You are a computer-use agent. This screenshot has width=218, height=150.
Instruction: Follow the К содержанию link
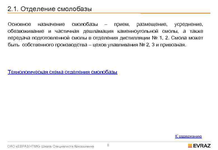click(188, 136)
